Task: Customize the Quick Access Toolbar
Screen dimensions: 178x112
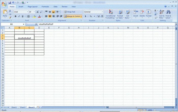Action: tap(27, 3)
